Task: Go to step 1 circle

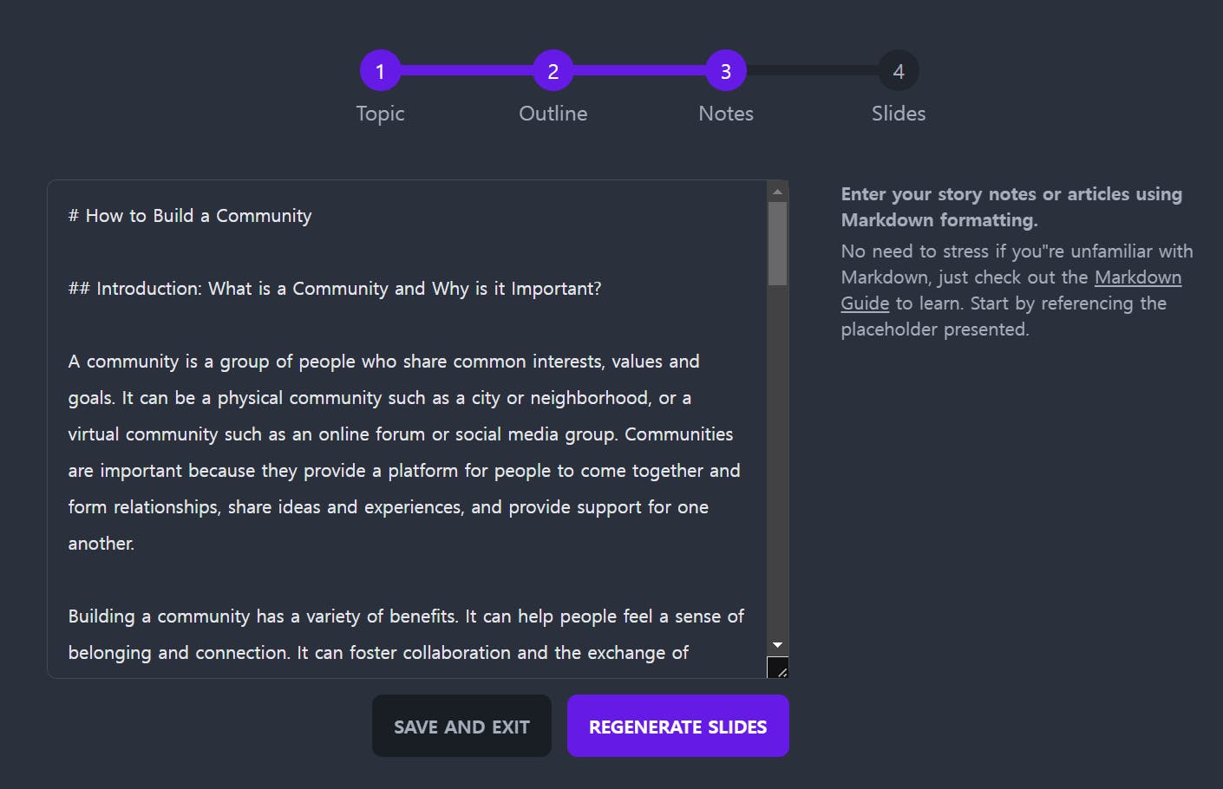Action: point(380,71)
